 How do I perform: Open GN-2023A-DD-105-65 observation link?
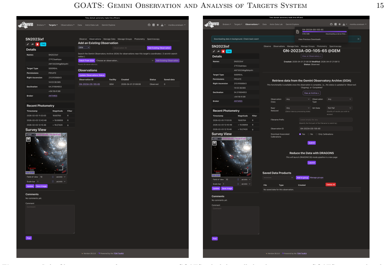click(89, 84)
